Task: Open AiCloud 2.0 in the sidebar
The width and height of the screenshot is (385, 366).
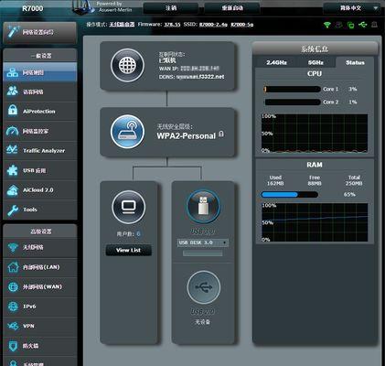Action: point(40,190)
